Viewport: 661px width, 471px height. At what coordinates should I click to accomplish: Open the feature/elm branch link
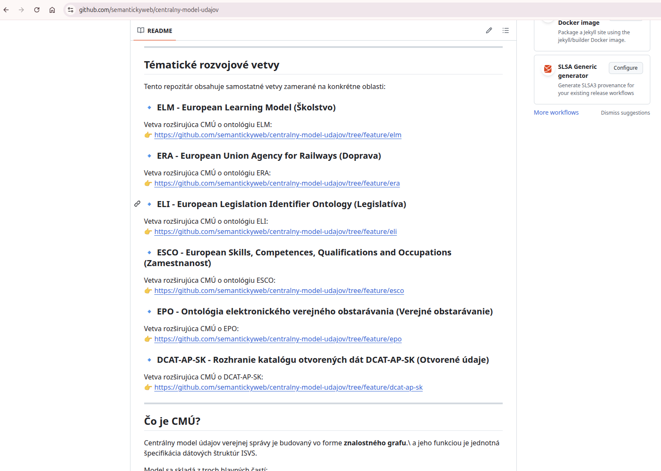coord(278,135)
